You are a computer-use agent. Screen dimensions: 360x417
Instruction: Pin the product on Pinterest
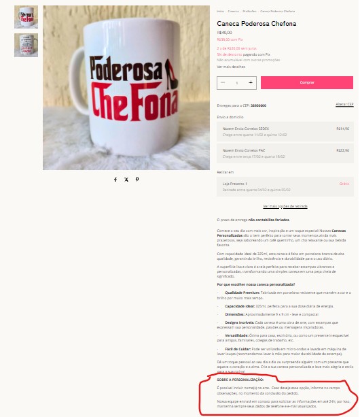pos(137,180)
